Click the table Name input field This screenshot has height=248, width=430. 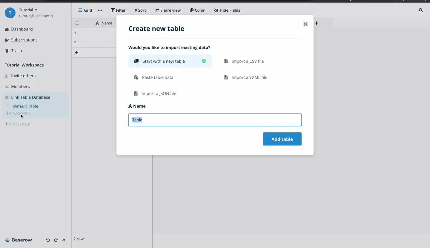point(215,120)
